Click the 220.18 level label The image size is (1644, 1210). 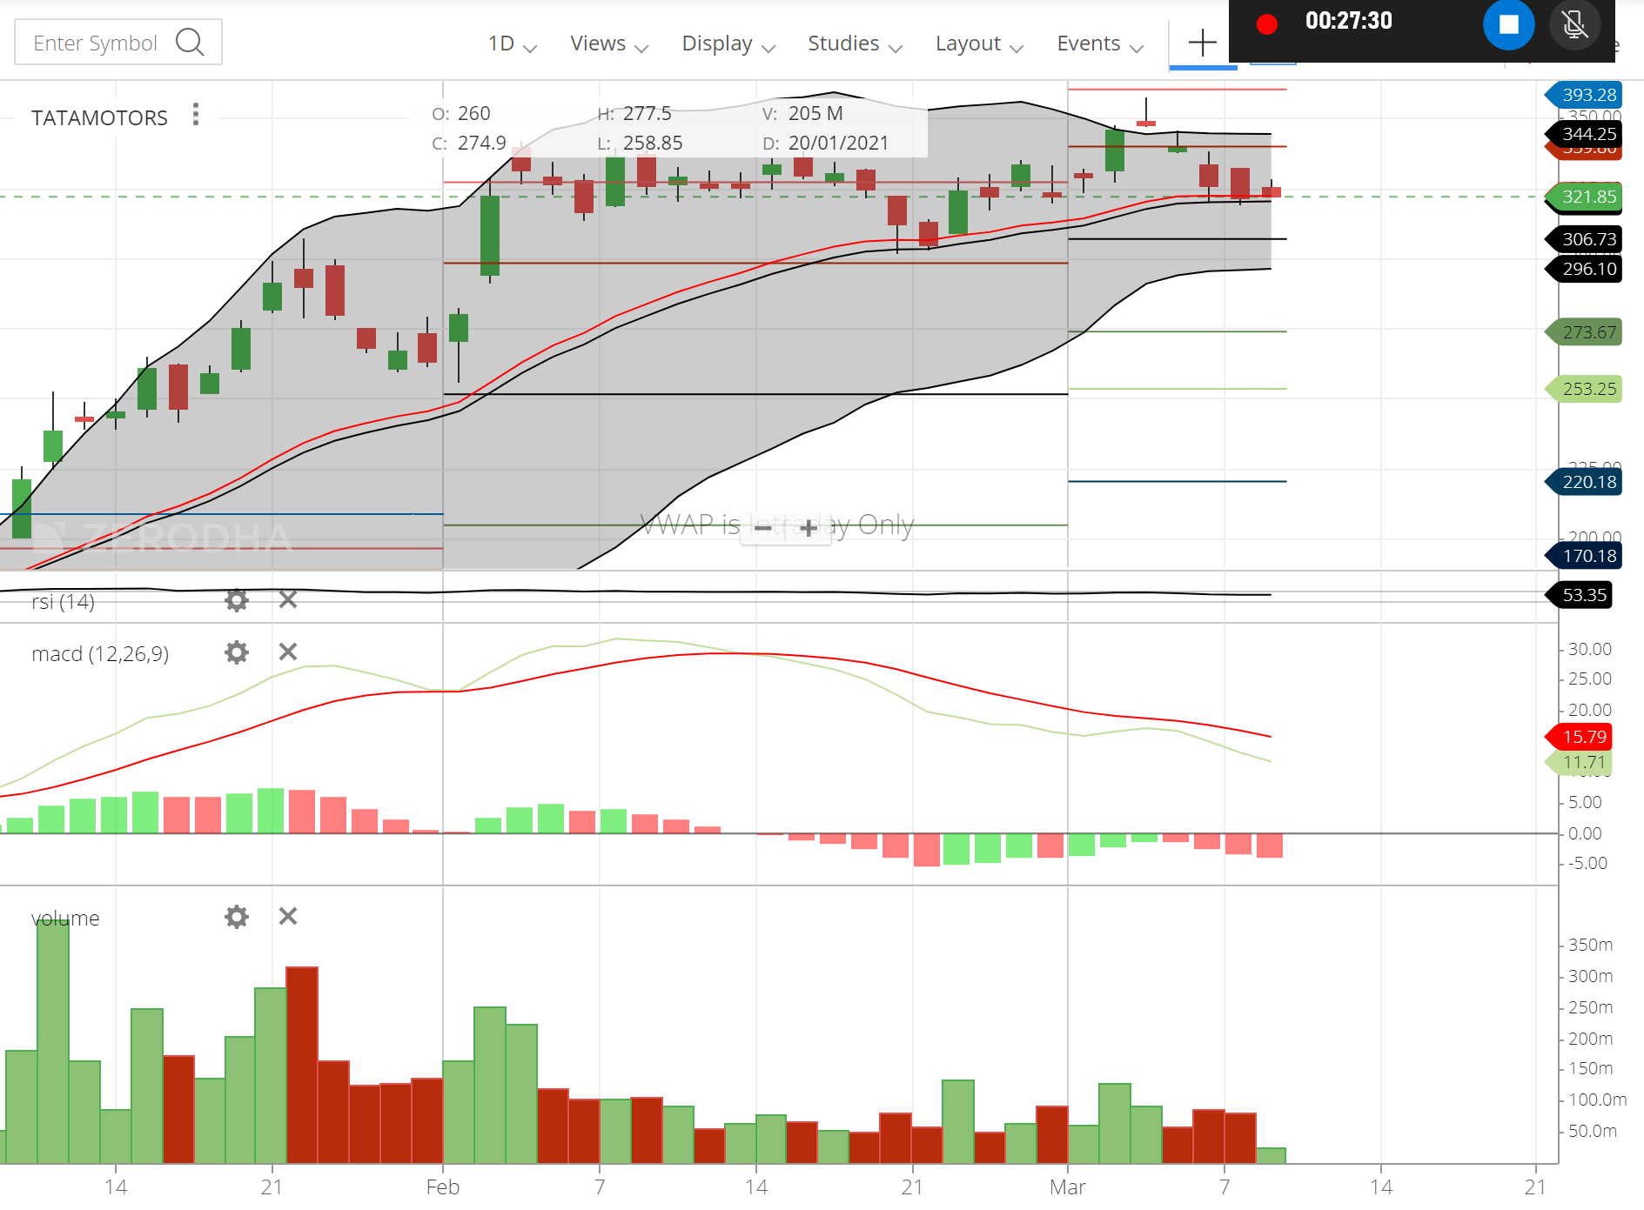pyautogui.click(x=1583, y=482)
